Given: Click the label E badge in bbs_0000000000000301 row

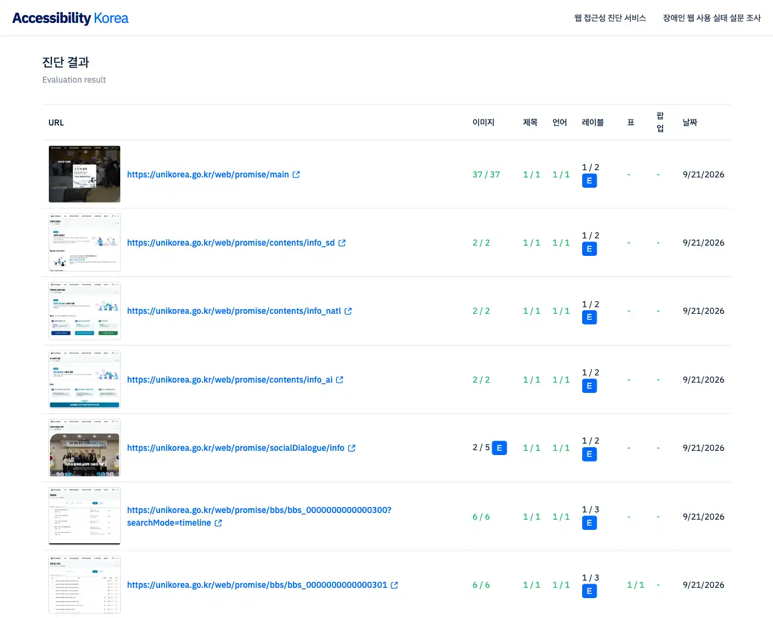Looking at the screenshot, I should (x=589, y=591).
